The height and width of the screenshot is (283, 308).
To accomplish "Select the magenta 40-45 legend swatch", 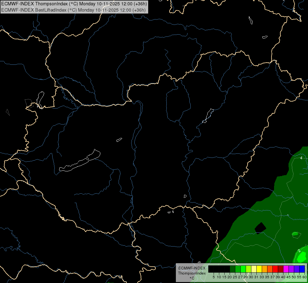I will (286, 269).
